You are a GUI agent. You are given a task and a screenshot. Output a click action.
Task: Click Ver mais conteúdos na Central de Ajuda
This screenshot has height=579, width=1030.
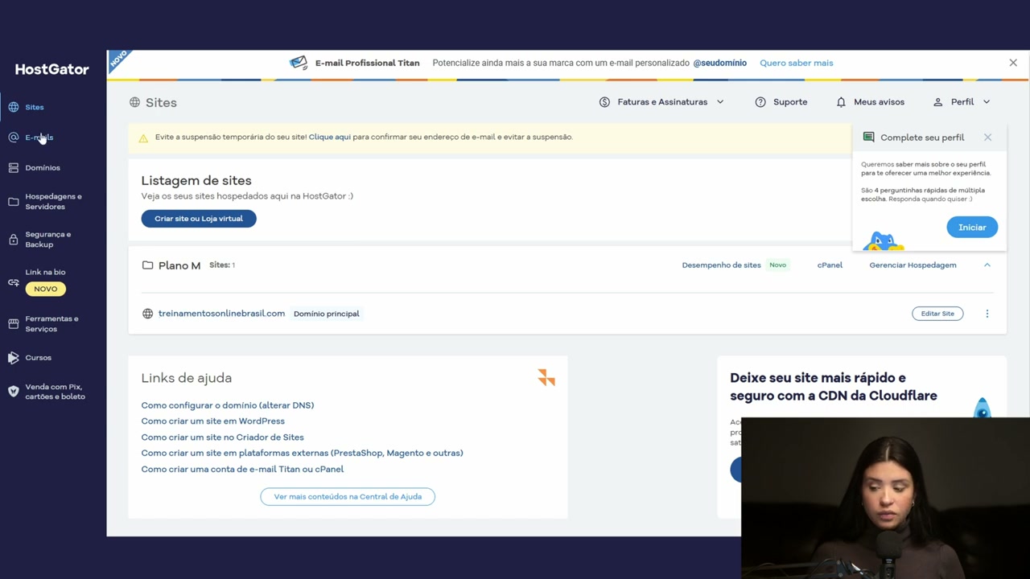pyautogui.click(x=348, y=497)
